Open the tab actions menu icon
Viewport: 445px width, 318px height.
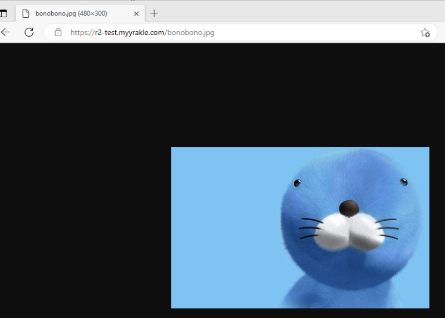tap(3, 13)
